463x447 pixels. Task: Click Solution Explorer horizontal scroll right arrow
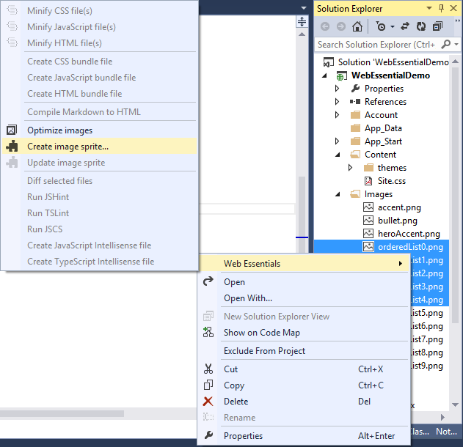442,417
